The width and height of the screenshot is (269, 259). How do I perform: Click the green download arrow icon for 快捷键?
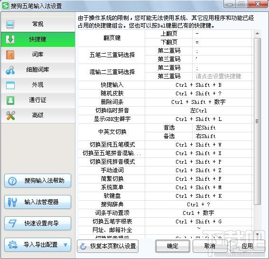point(10,39)
